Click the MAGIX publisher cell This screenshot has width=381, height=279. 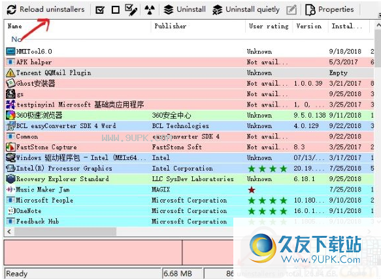[161, 189]
